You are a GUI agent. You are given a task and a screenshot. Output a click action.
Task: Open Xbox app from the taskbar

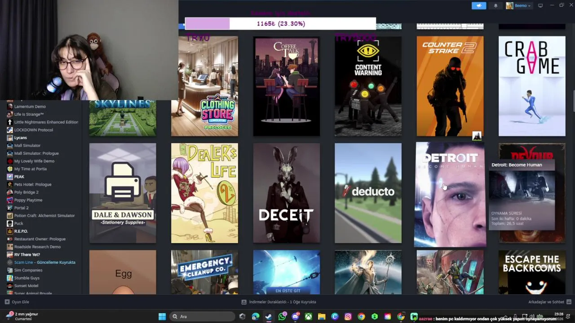tap(308, 316)
